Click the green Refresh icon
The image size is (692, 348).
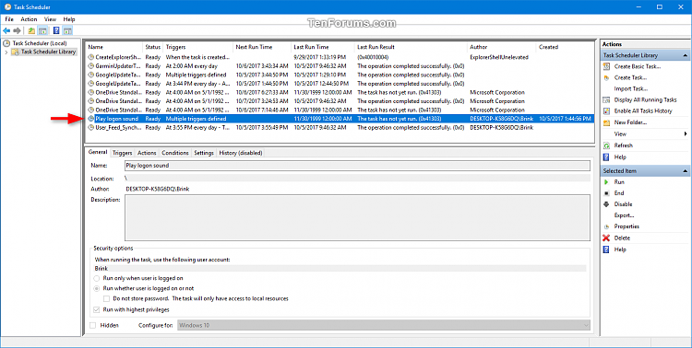point(606,145)
